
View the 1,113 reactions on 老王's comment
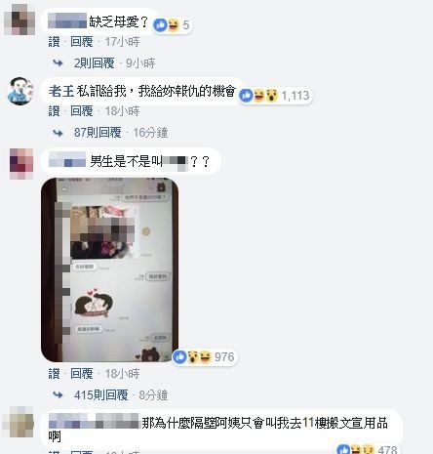click(x=275, y=96)
